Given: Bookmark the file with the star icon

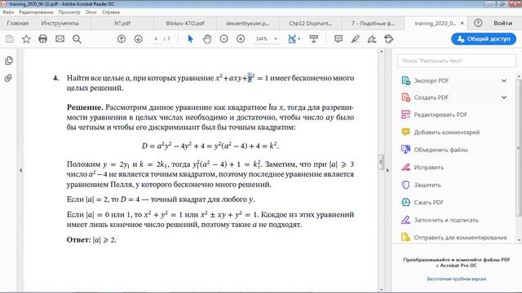Looking at the screenshot, I should point(26,39).
